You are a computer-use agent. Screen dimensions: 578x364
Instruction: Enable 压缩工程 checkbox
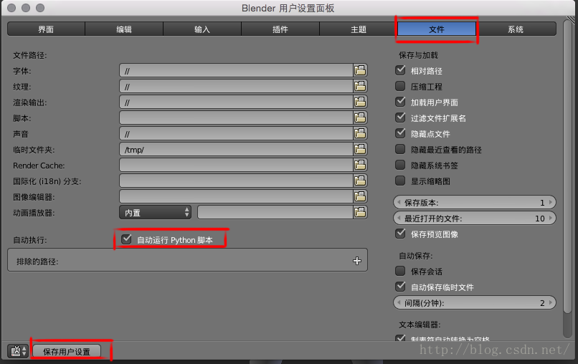click(400, 86)
